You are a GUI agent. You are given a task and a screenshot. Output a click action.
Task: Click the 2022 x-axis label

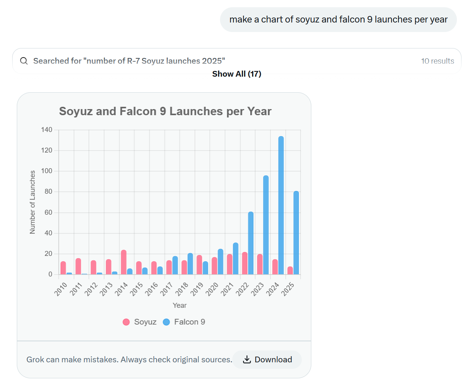click(242, 289)
